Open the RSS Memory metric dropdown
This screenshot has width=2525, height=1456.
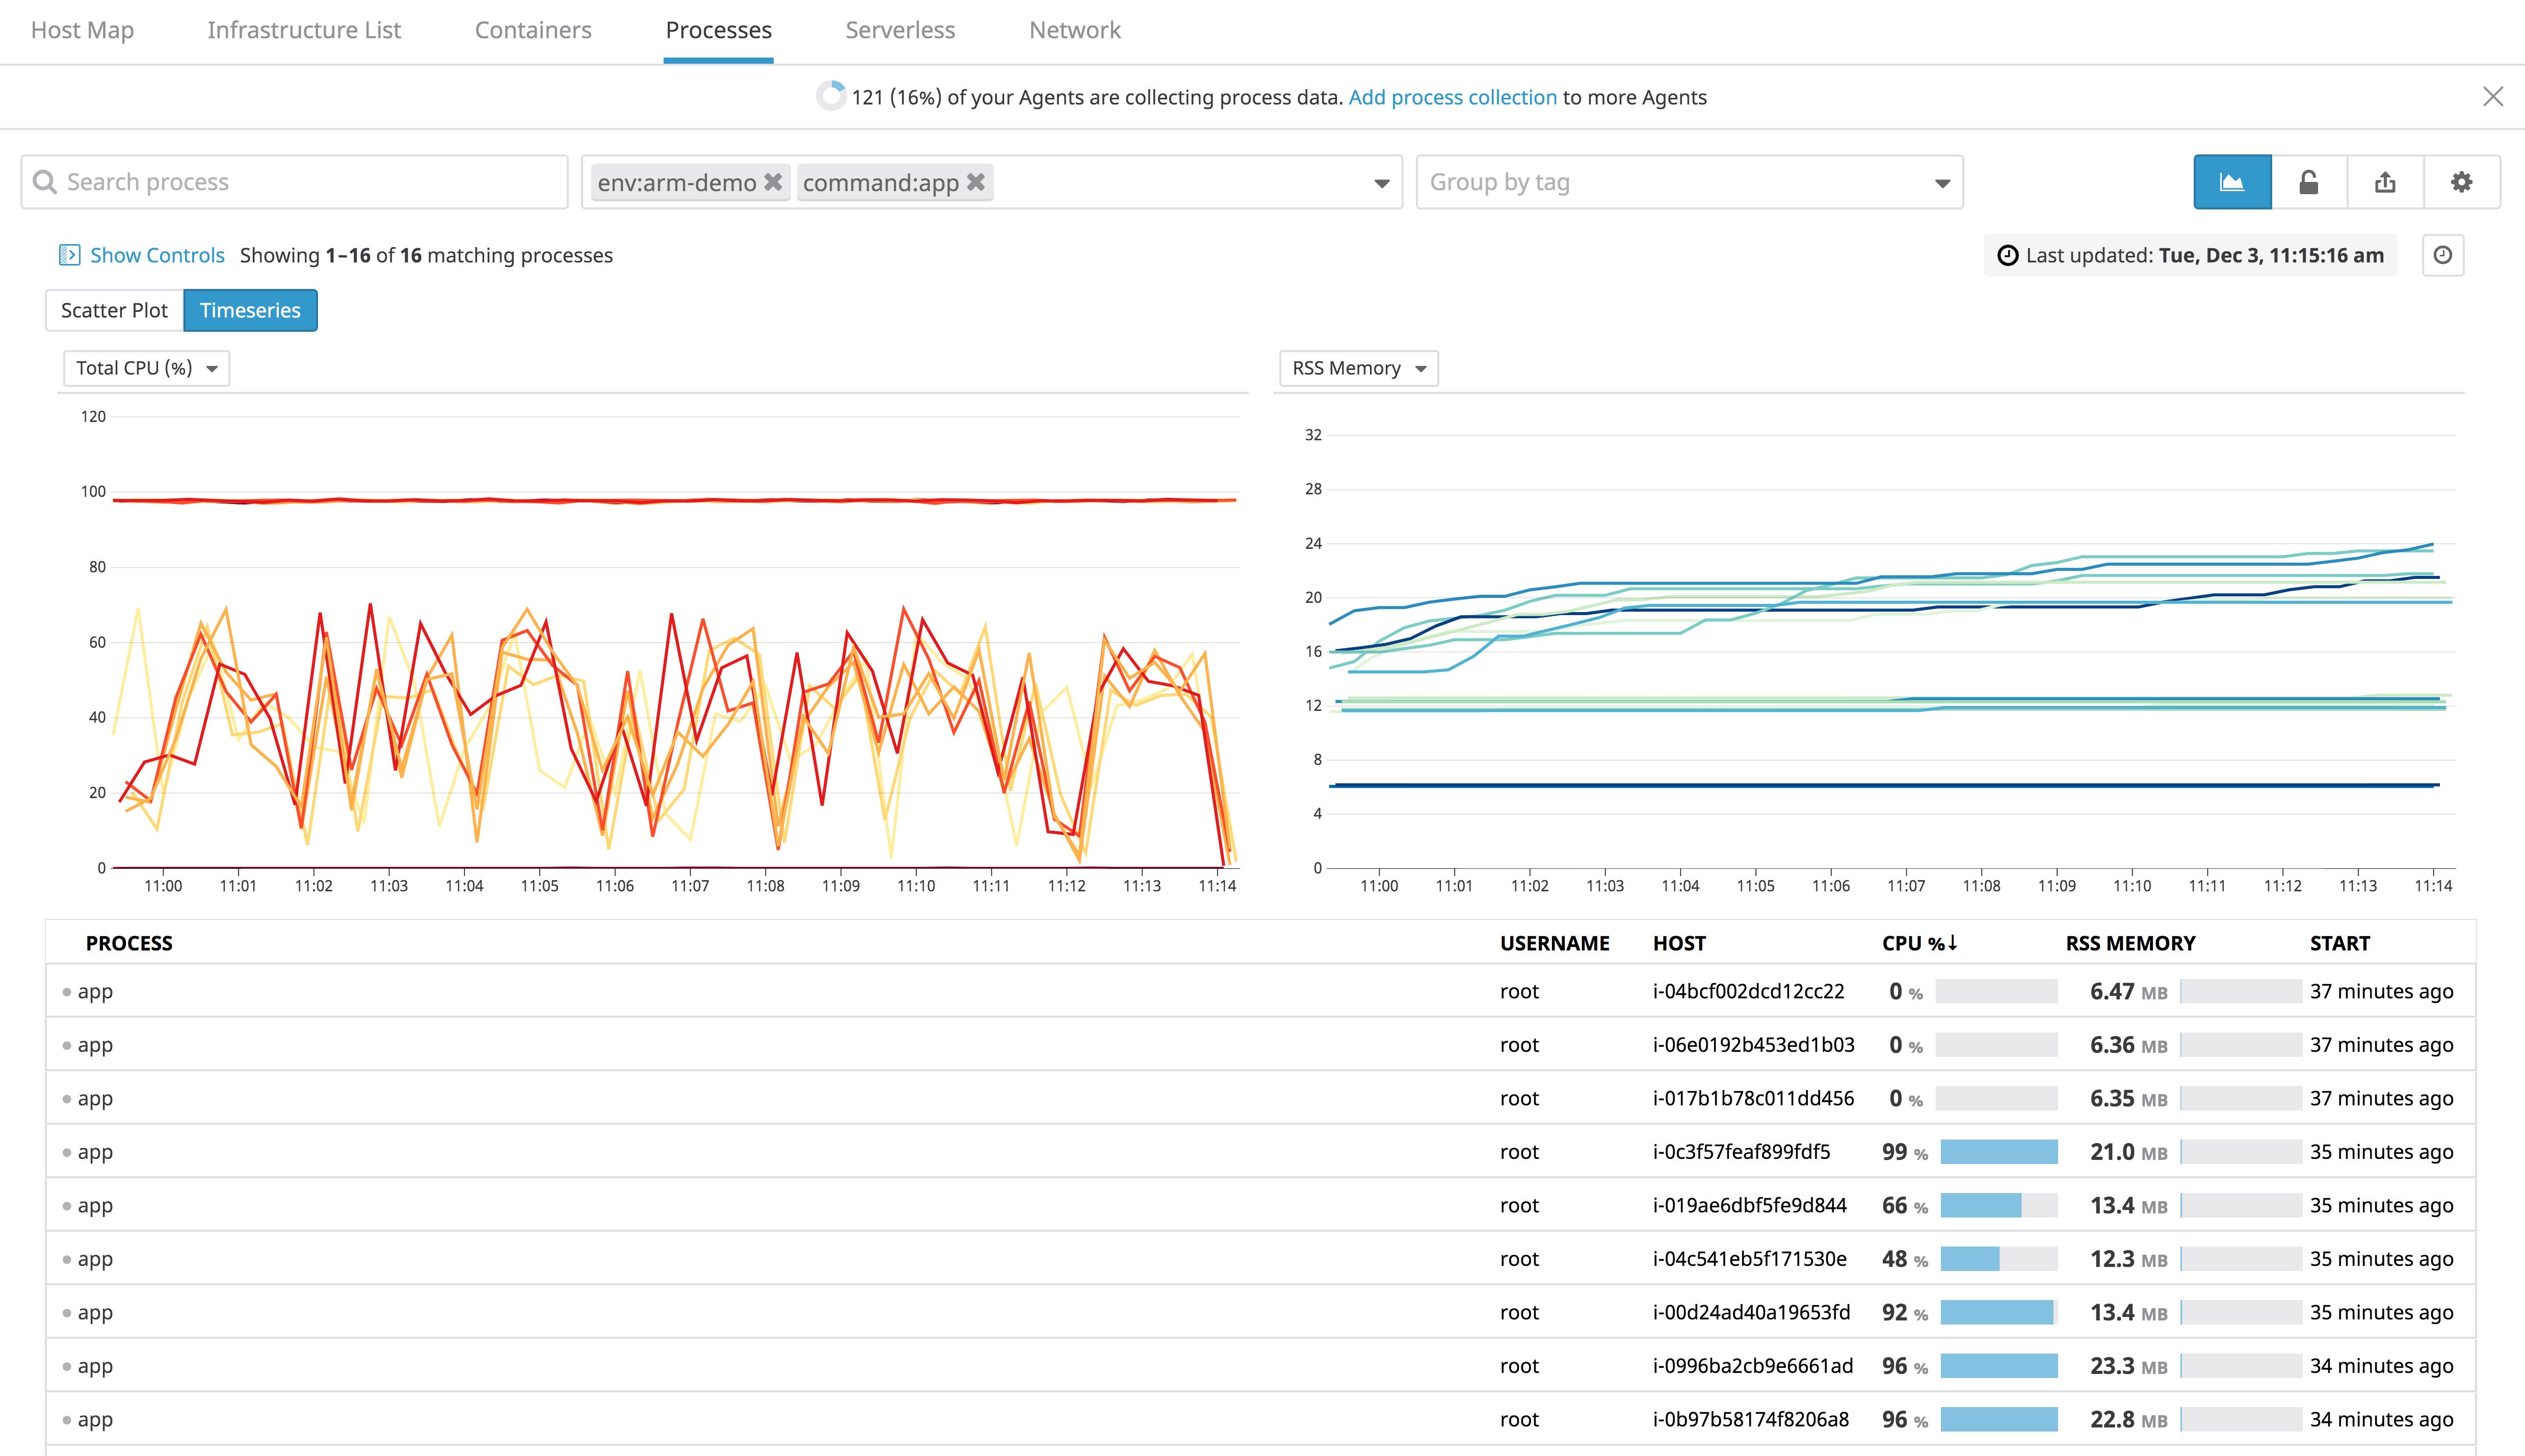(1358, 368)
